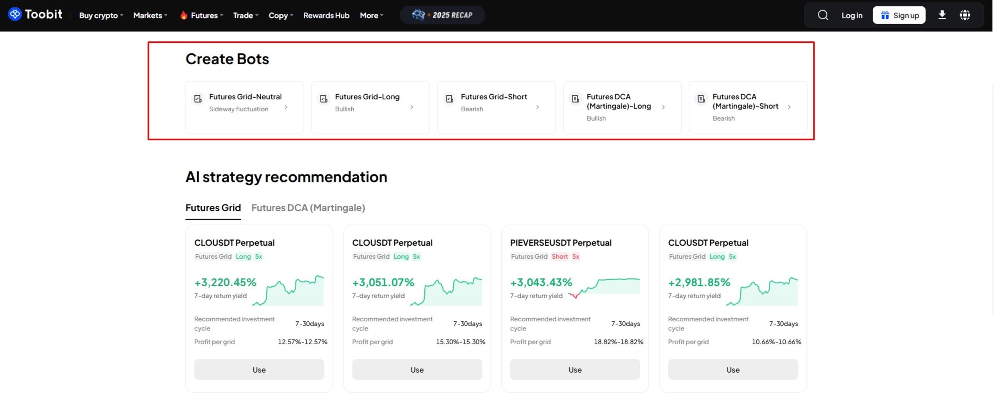Click the fire icon beside Futures
This screenshot has width=994, height=401.
pos(183,15)
